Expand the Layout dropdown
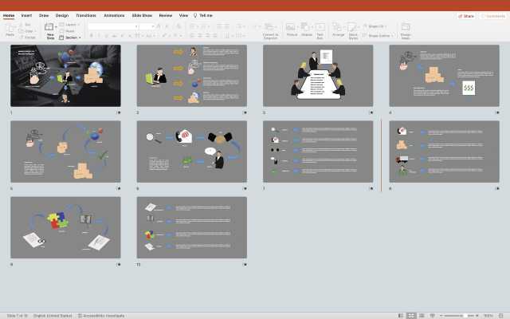The width and height of the screenshot is (510, 319). coord(70,25)
